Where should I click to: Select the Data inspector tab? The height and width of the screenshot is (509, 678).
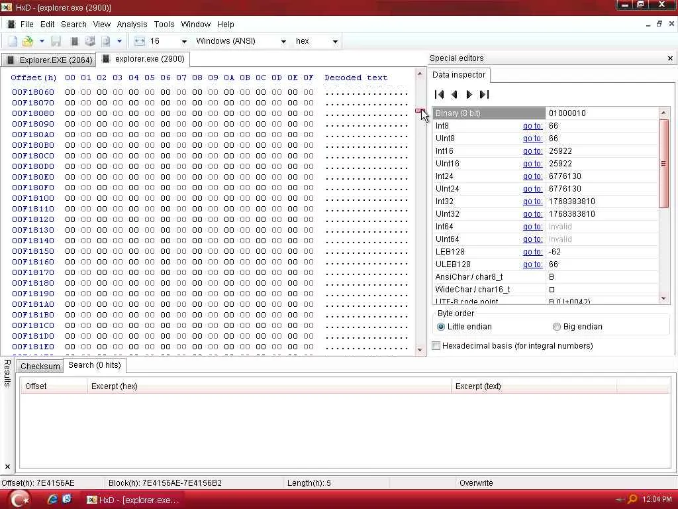pyautogui.click(x=459, y=74)
